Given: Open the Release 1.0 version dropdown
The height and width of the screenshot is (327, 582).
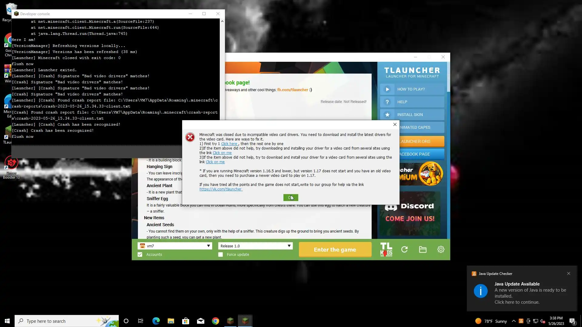Looking at the screenshot, I should click(289, 246).
